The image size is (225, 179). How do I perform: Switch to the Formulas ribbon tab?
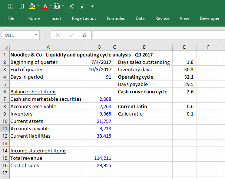[x=116, y=18]
